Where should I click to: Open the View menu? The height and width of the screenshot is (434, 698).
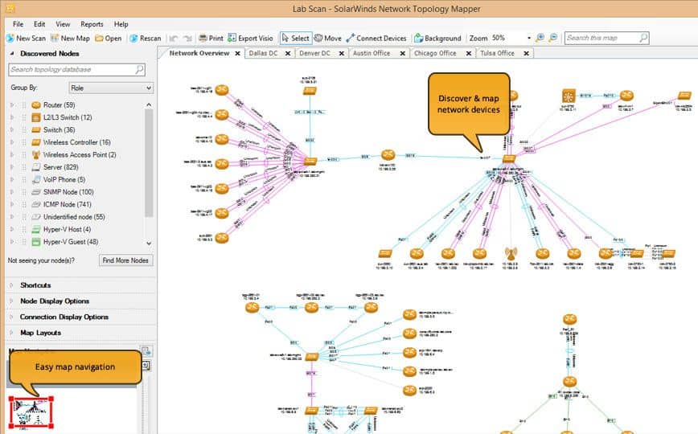[x=63, y=24]
